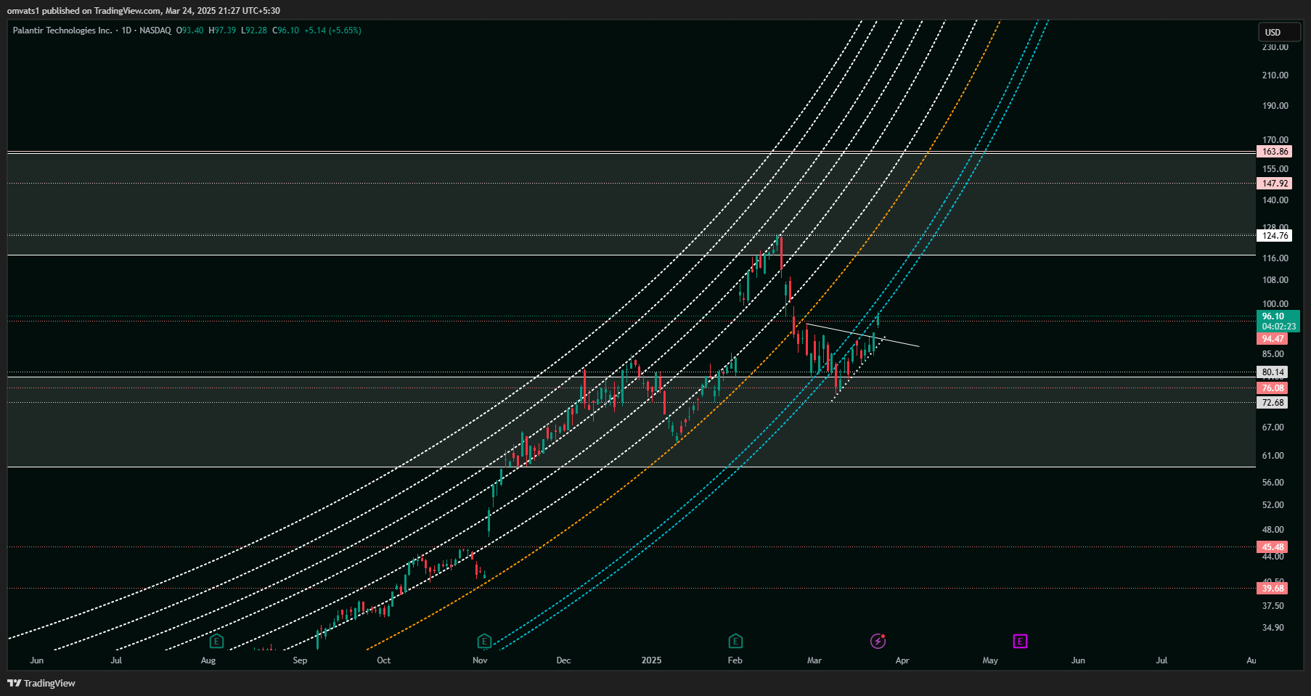The height and width of the screenshot is (696, 1311).
Task: Click the lightning bolt event marker
Action: [878, 641]
